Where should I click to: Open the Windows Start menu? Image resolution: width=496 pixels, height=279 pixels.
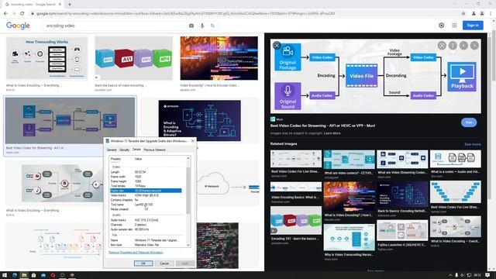point(5,275)
